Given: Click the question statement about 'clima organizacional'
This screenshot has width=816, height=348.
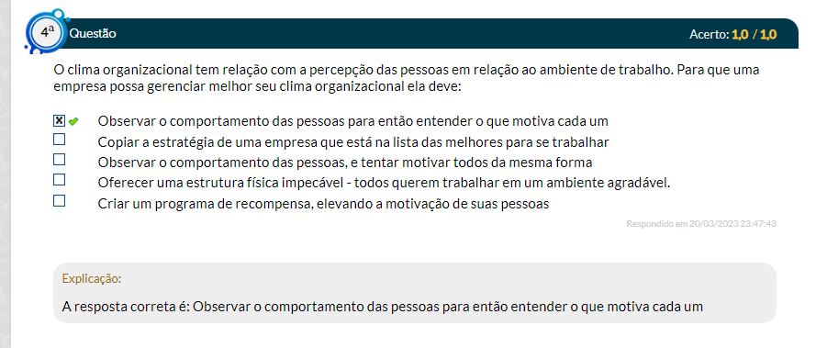Looking at the screenshot, I should click(x=407, y=78).
